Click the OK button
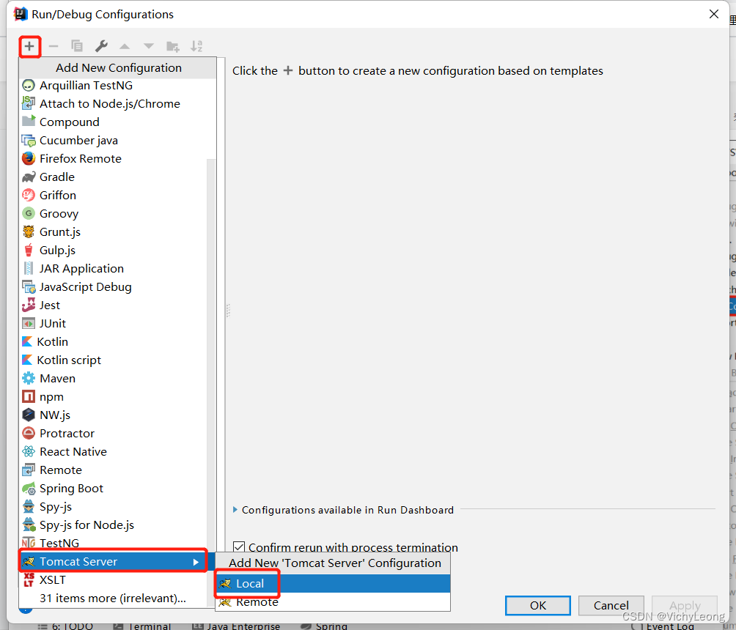This screenshot has height=630, width=736. (x=538, y=606)
